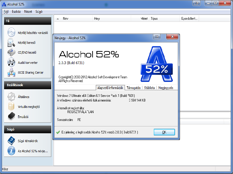Sort by the Gyorsbillentyű column header
The width and height of the screenshot is (233, 174).
[189, 19]
